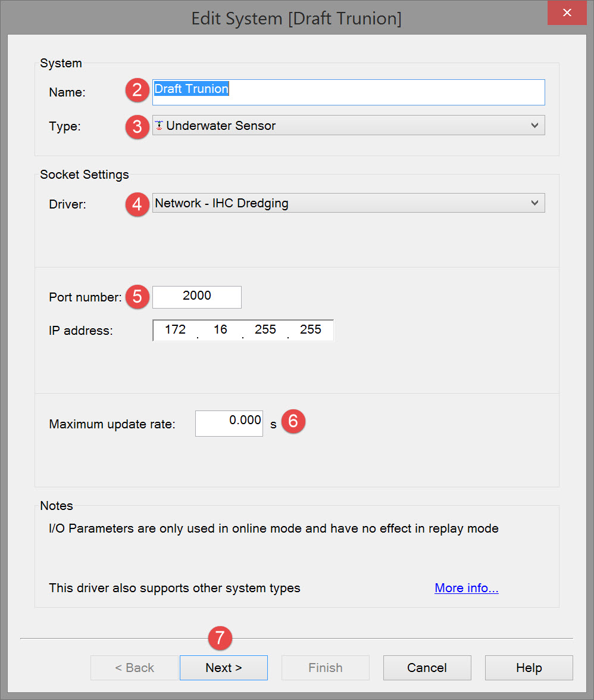The width and height of the screenshot is (594, 700).
Task: Click red callout marker number 4
Action: click(137, 204)
